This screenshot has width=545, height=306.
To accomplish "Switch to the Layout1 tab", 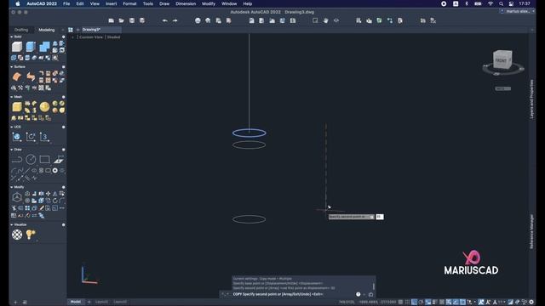I will [102, 302].
